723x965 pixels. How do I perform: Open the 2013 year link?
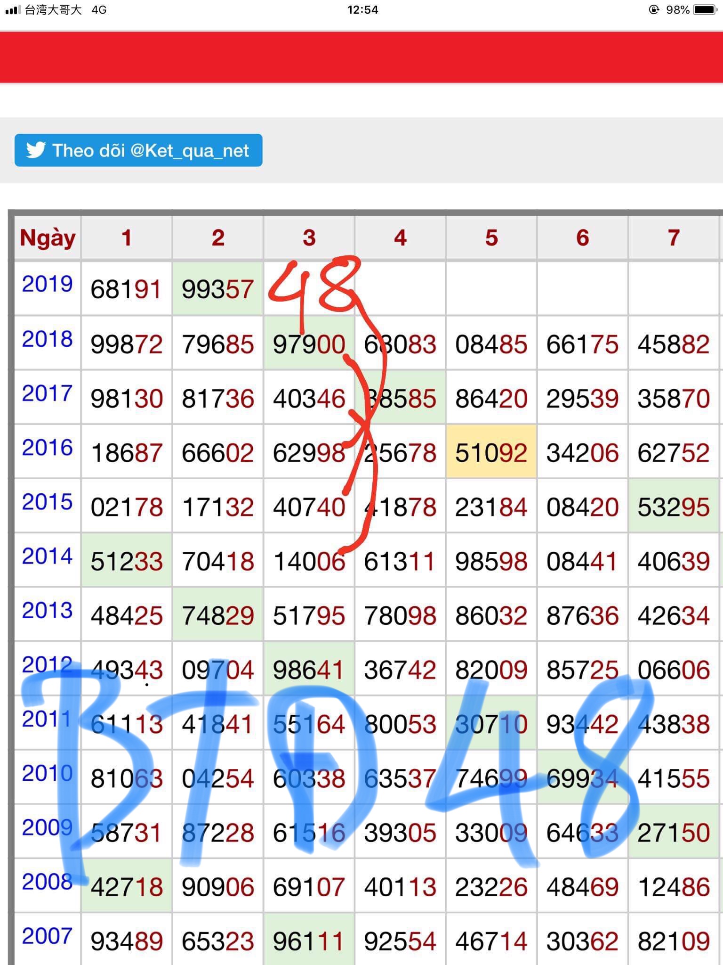pos(47,611)
